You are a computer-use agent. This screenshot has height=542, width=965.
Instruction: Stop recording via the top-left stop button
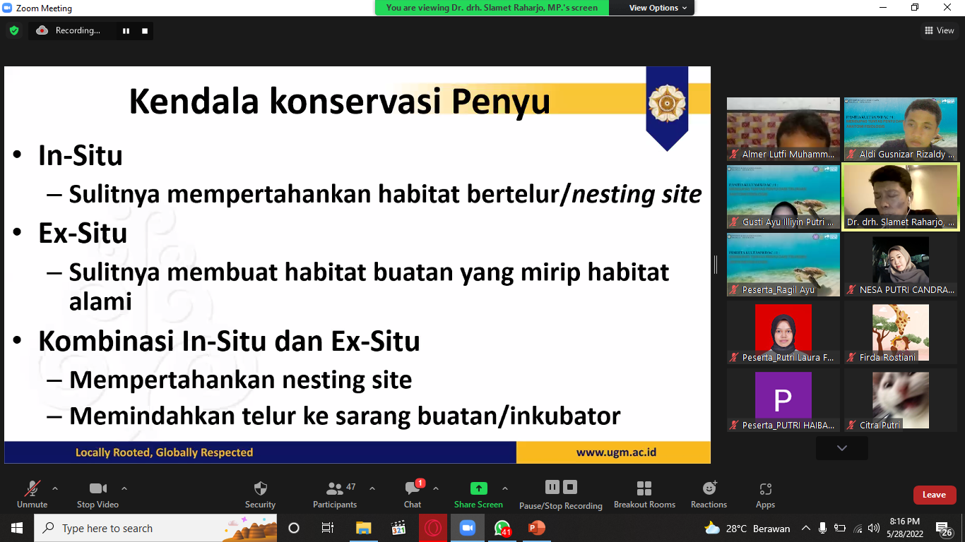[x=145, y=30]
